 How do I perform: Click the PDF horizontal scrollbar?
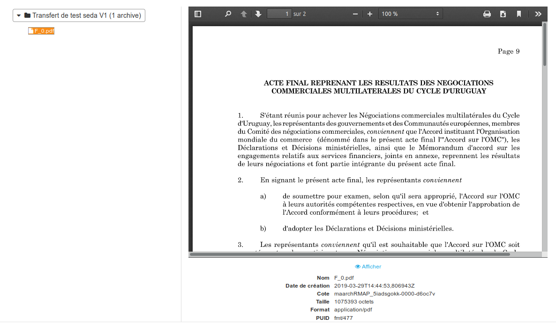(350, 254)
